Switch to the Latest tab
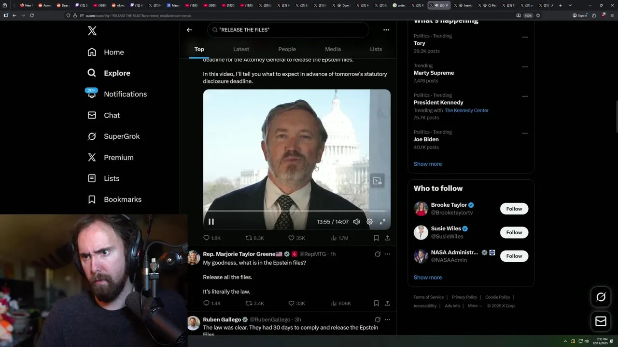The height and width of the screenshot is (347, 618). point(241,49)
